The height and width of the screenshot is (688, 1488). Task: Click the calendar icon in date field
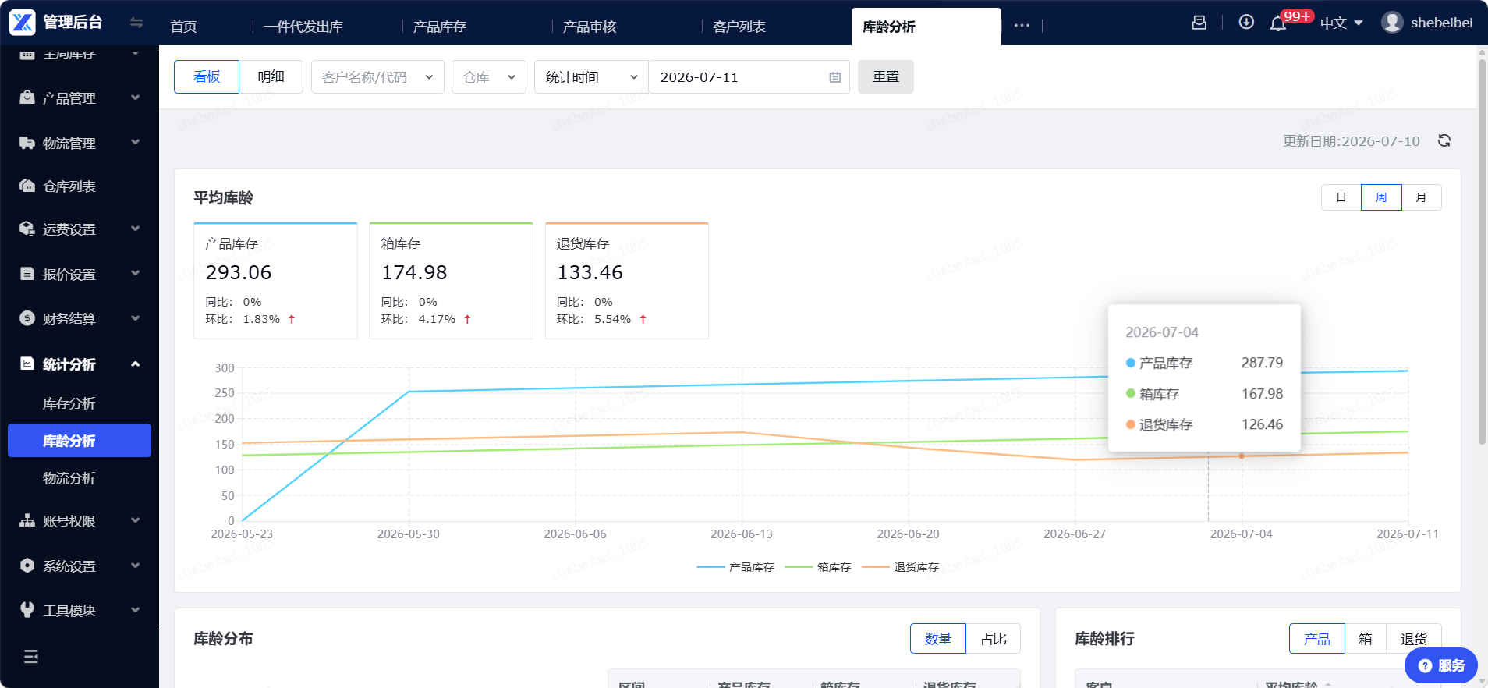[835, 77]
